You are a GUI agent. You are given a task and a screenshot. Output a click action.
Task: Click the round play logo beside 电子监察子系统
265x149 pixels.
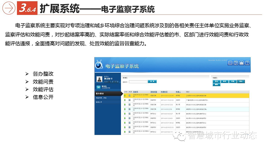(99, 65)
